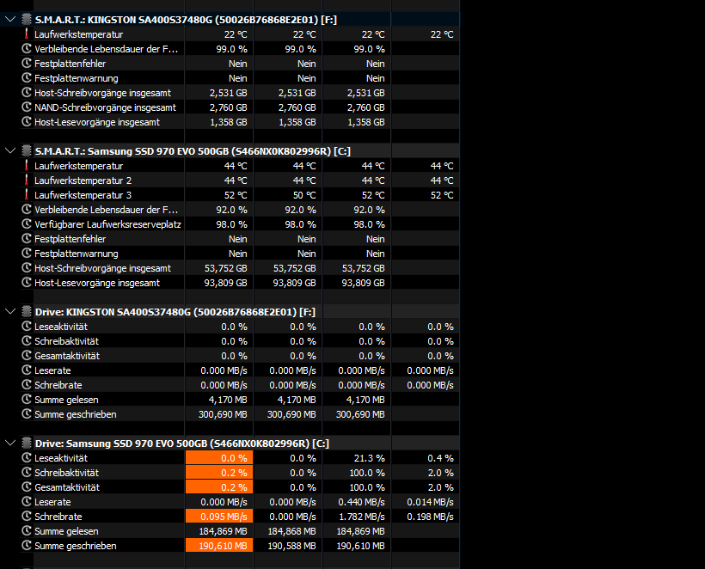
Task: Click the 98.0 % current reserve space value
Action: click(231, 224)
